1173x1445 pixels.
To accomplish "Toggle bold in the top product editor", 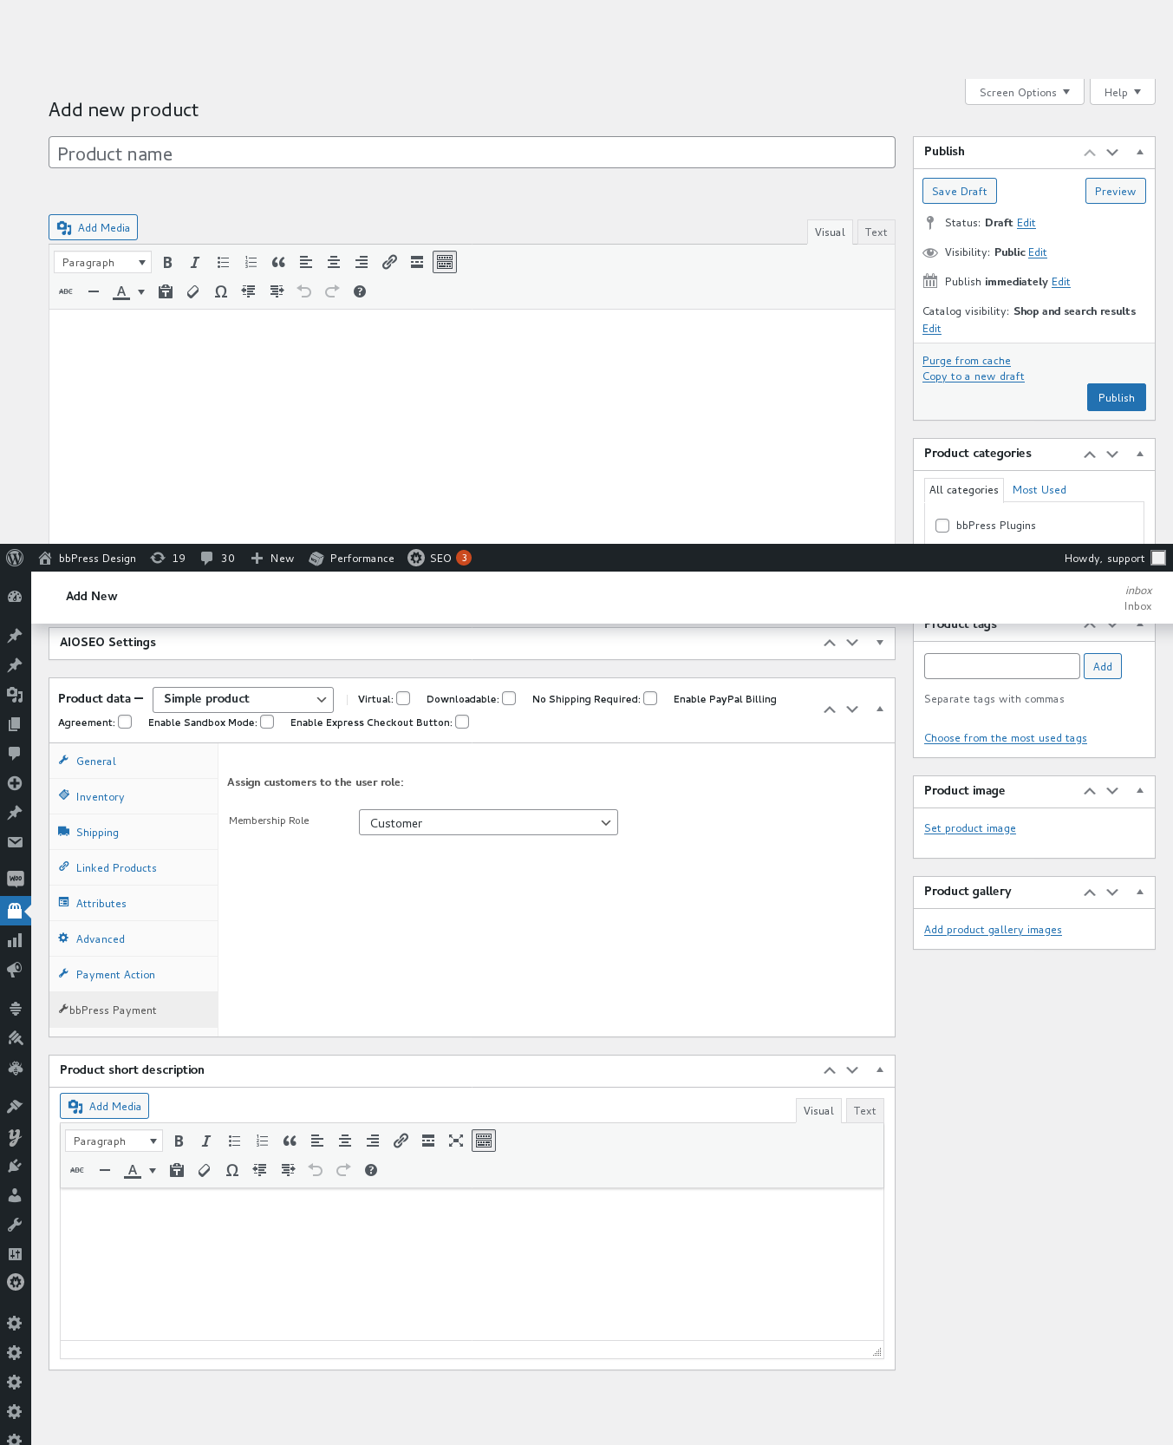I will tap(167, 262).
